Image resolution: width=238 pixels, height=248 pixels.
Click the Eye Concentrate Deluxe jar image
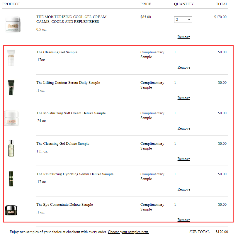pyautogui.click(x=11, y=210)
